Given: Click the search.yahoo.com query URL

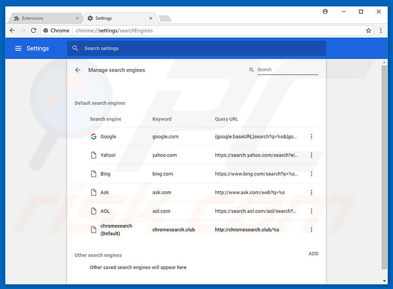Looking at the screenshot, I should (256, 155).
